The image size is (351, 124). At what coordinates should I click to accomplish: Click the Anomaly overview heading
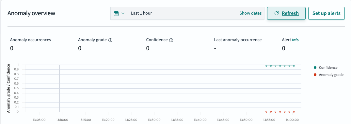31,13
